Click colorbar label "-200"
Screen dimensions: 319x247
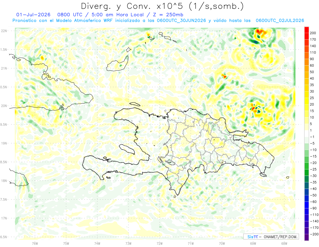tap(314, 234)
